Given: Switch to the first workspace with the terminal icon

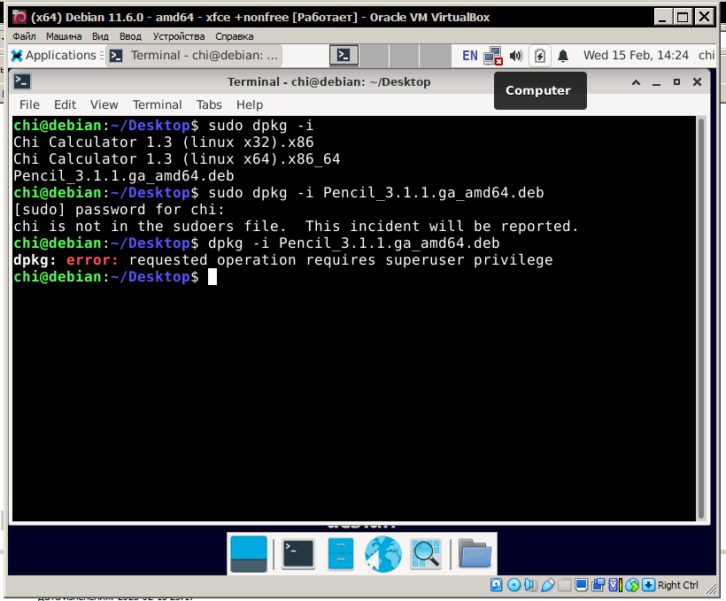Looking at the screenshot, I should (x=344, y=56).
